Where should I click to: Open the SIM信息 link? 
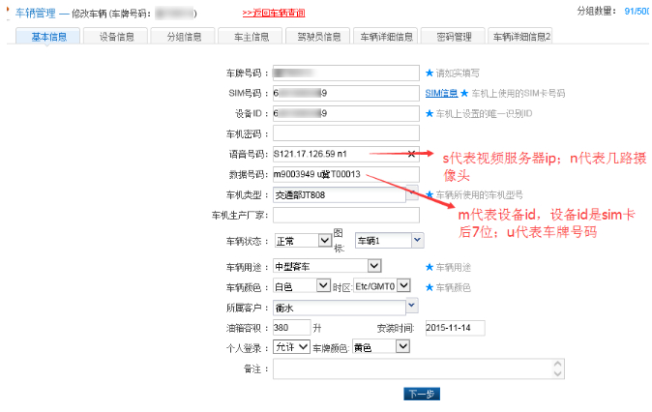pos(441,93)
